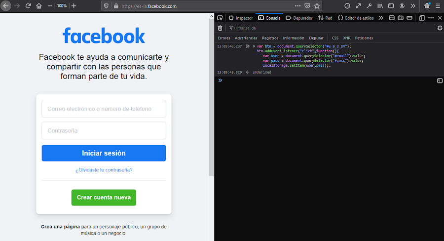Open the Editor de estilos tab

click(x=356, y=18)
